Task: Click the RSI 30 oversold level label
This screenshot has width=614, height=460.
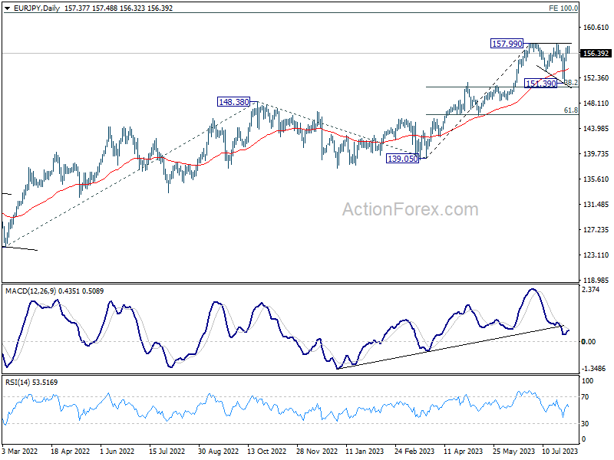Action: (585, 424)
